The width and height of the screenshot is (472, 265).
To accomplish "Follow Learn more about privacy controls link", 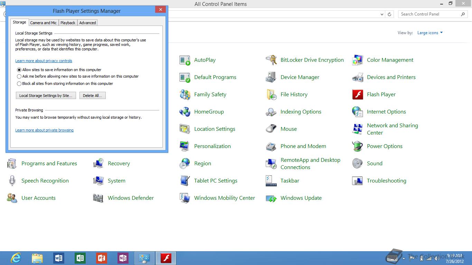I will point(44,61).
